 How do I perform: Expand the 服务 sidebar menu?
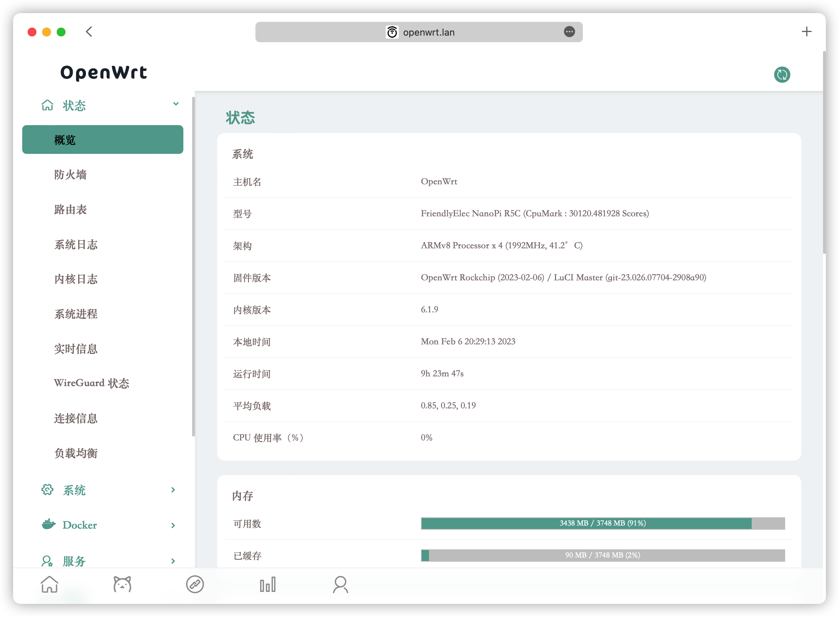click(x=173, y=561)
